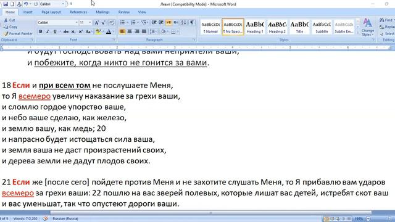This screenshot has width=395, height=222.
Task: Apply the Subtitle style
Action: coord(322,27)
